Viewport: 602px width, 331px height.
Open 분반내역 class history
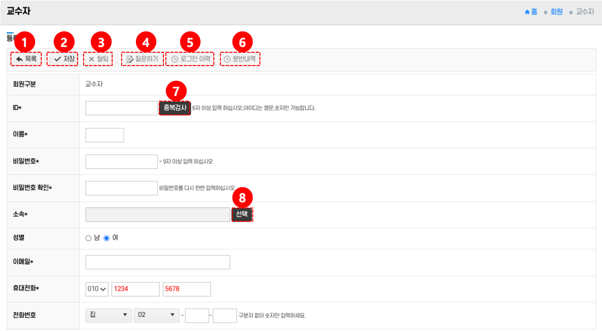point(240,59)
